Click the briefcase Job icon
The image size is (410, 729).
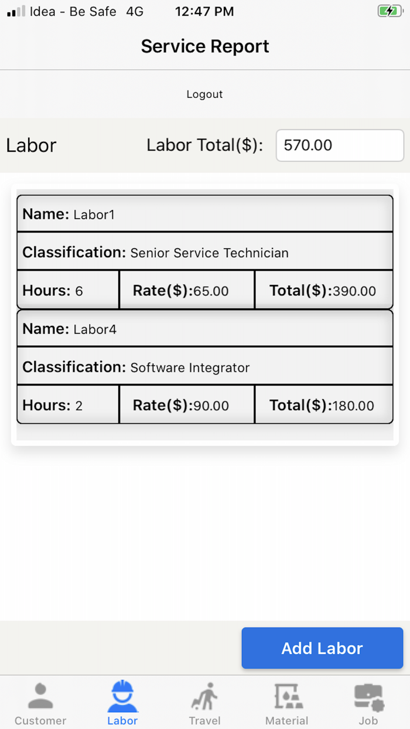[x=368, y=694]
